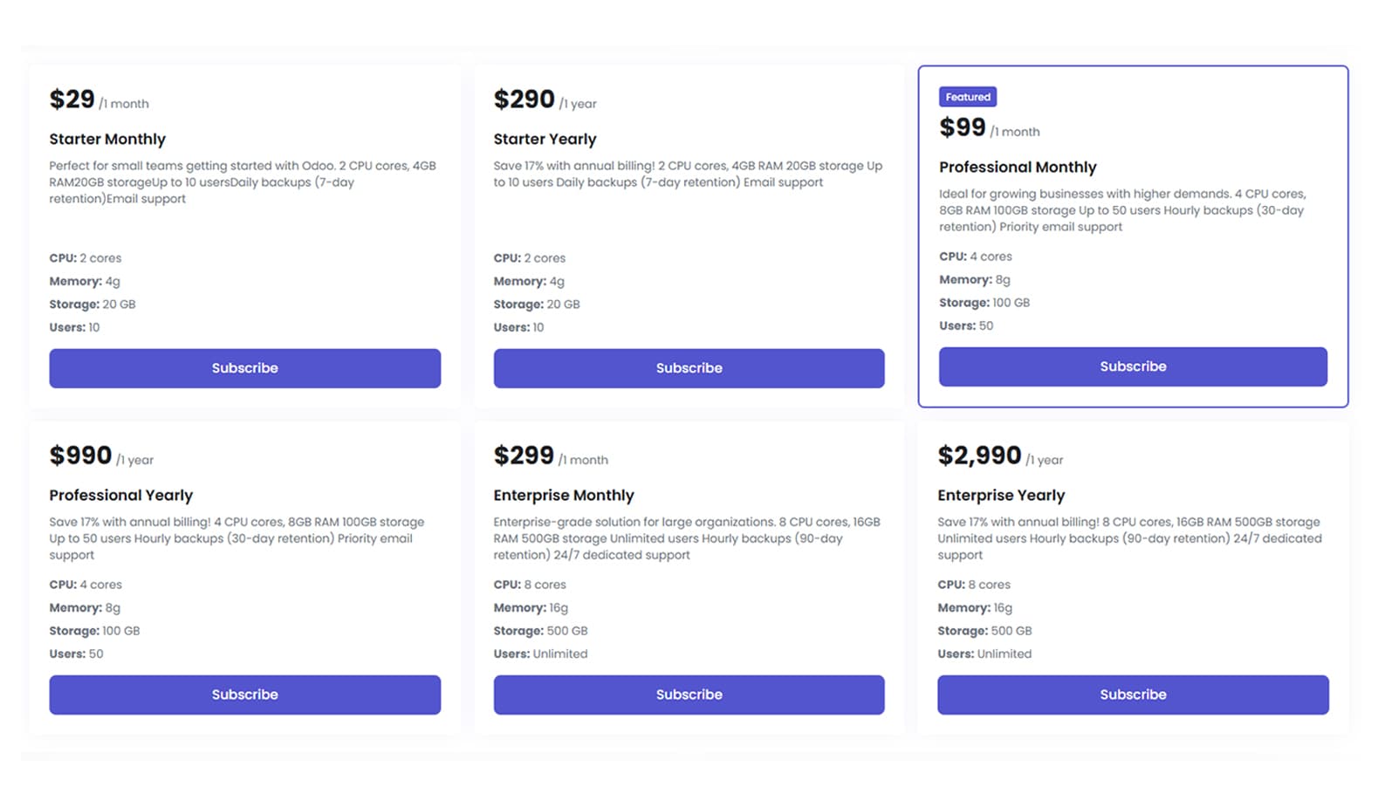Select the Professional Monthly heading
Viewport: 1385px width, 808px height.
[1017, 167]
